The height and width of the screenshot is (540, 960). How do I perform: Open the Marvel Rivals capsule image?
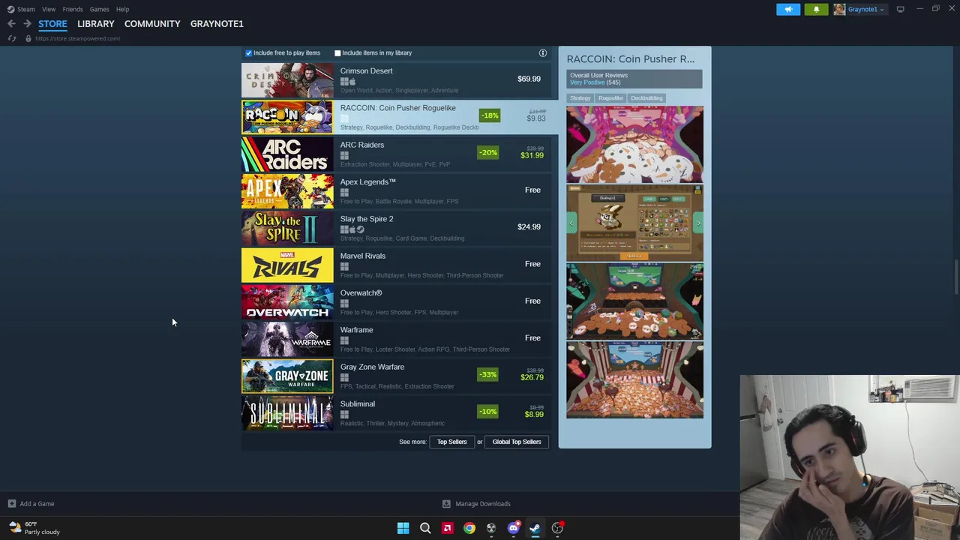coord(287,265)
